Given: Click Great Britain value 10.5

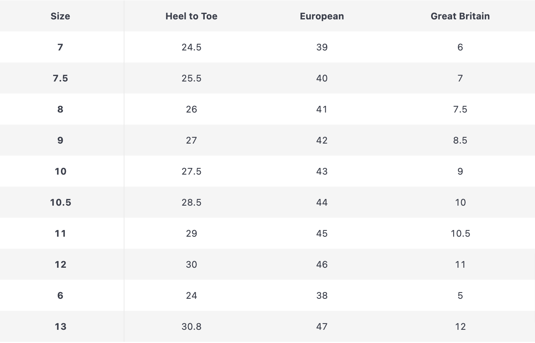Looking at the screenshot, I should [x=460, y=233].
